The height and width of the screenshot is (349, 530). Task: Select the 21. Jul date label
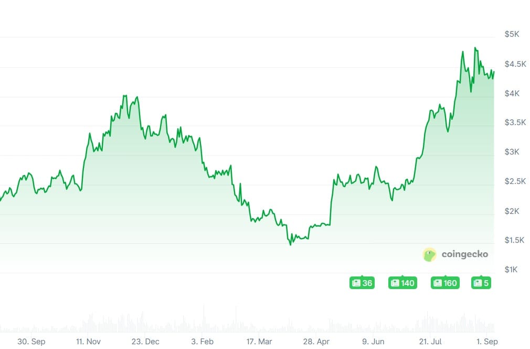(x=429, y=341)
